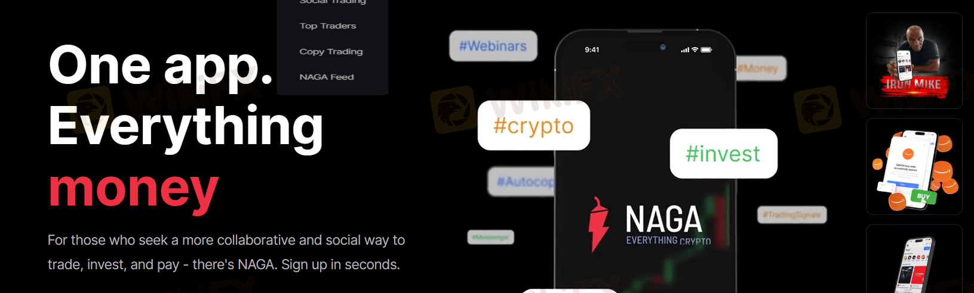Click the #Autocopy tag bubble

[x=522, y=181]
